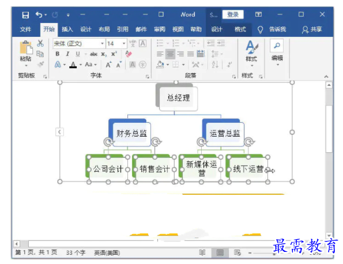Open SmartArt Format tab
The height and width of the screenshot is (264, 343).
(x=240, y=29)
